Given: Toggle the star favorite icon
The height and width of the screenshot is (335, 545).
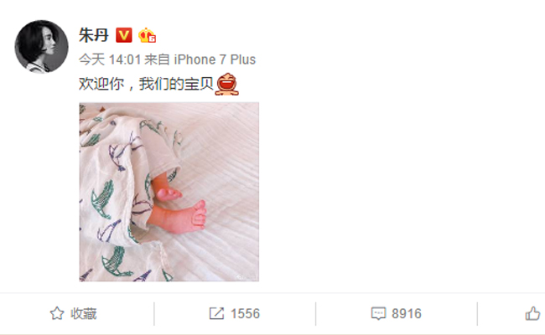Looking at the screenshot, I should tap(57, 313).
